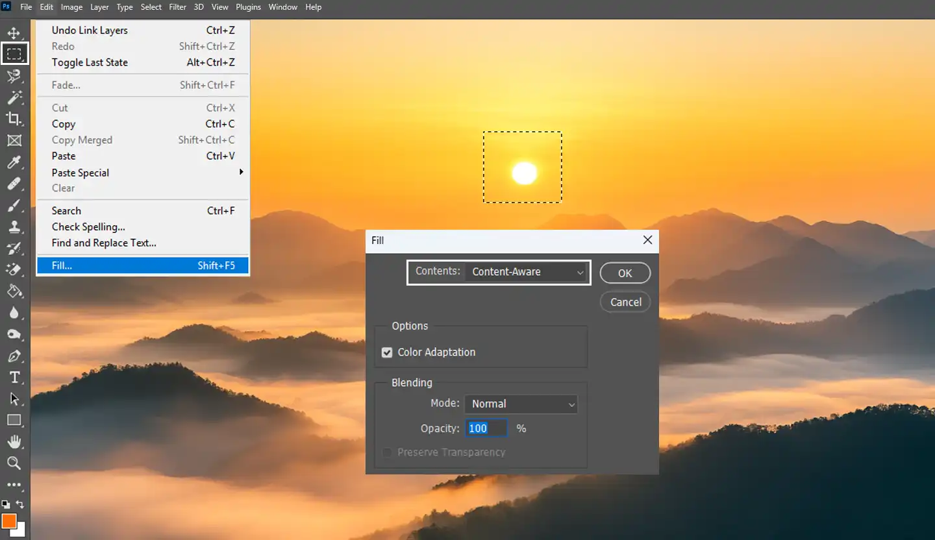
Task: Open the 3D menu
Action: 199,7
